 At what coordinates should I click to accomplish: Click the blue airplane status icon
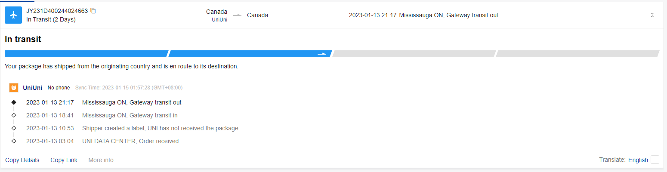(13, 15)
